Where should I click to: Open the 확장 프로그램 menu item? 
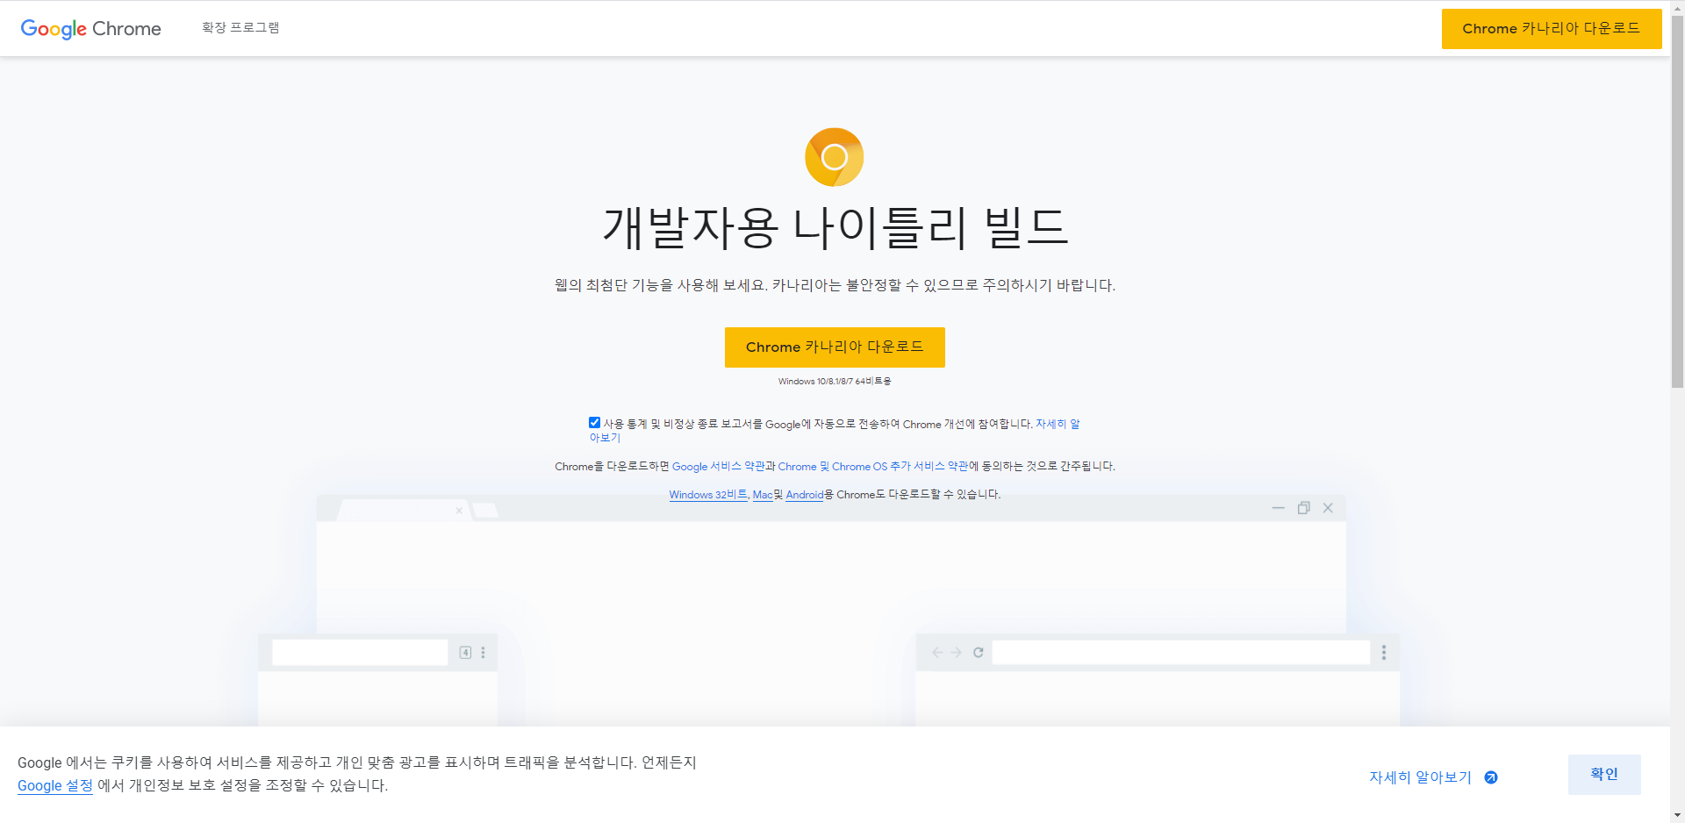(240, 28)
